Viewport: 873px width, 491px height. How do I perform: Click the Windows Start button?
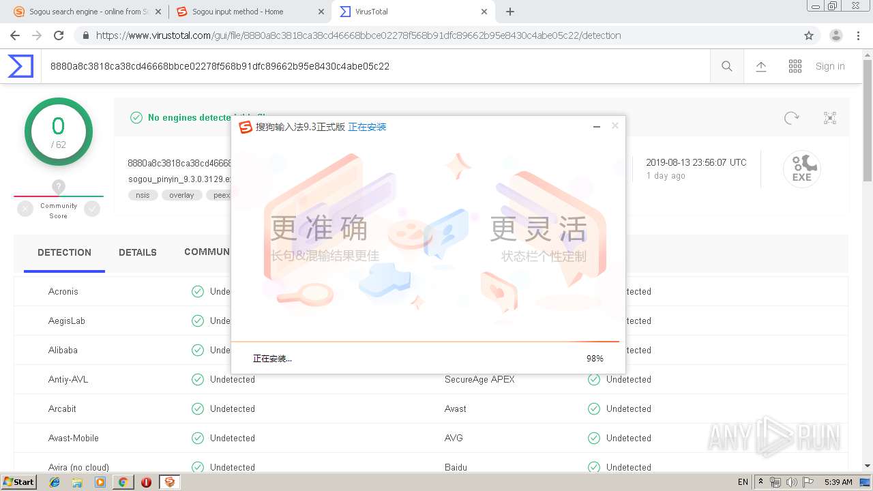click(x=19, y=482)
